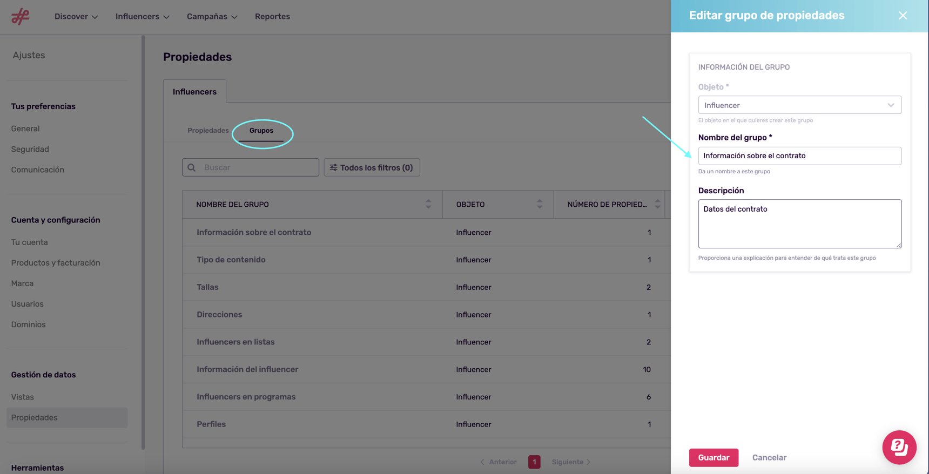
Task: Sort by Nombre del grupo arrows
Action: point(428,204)
